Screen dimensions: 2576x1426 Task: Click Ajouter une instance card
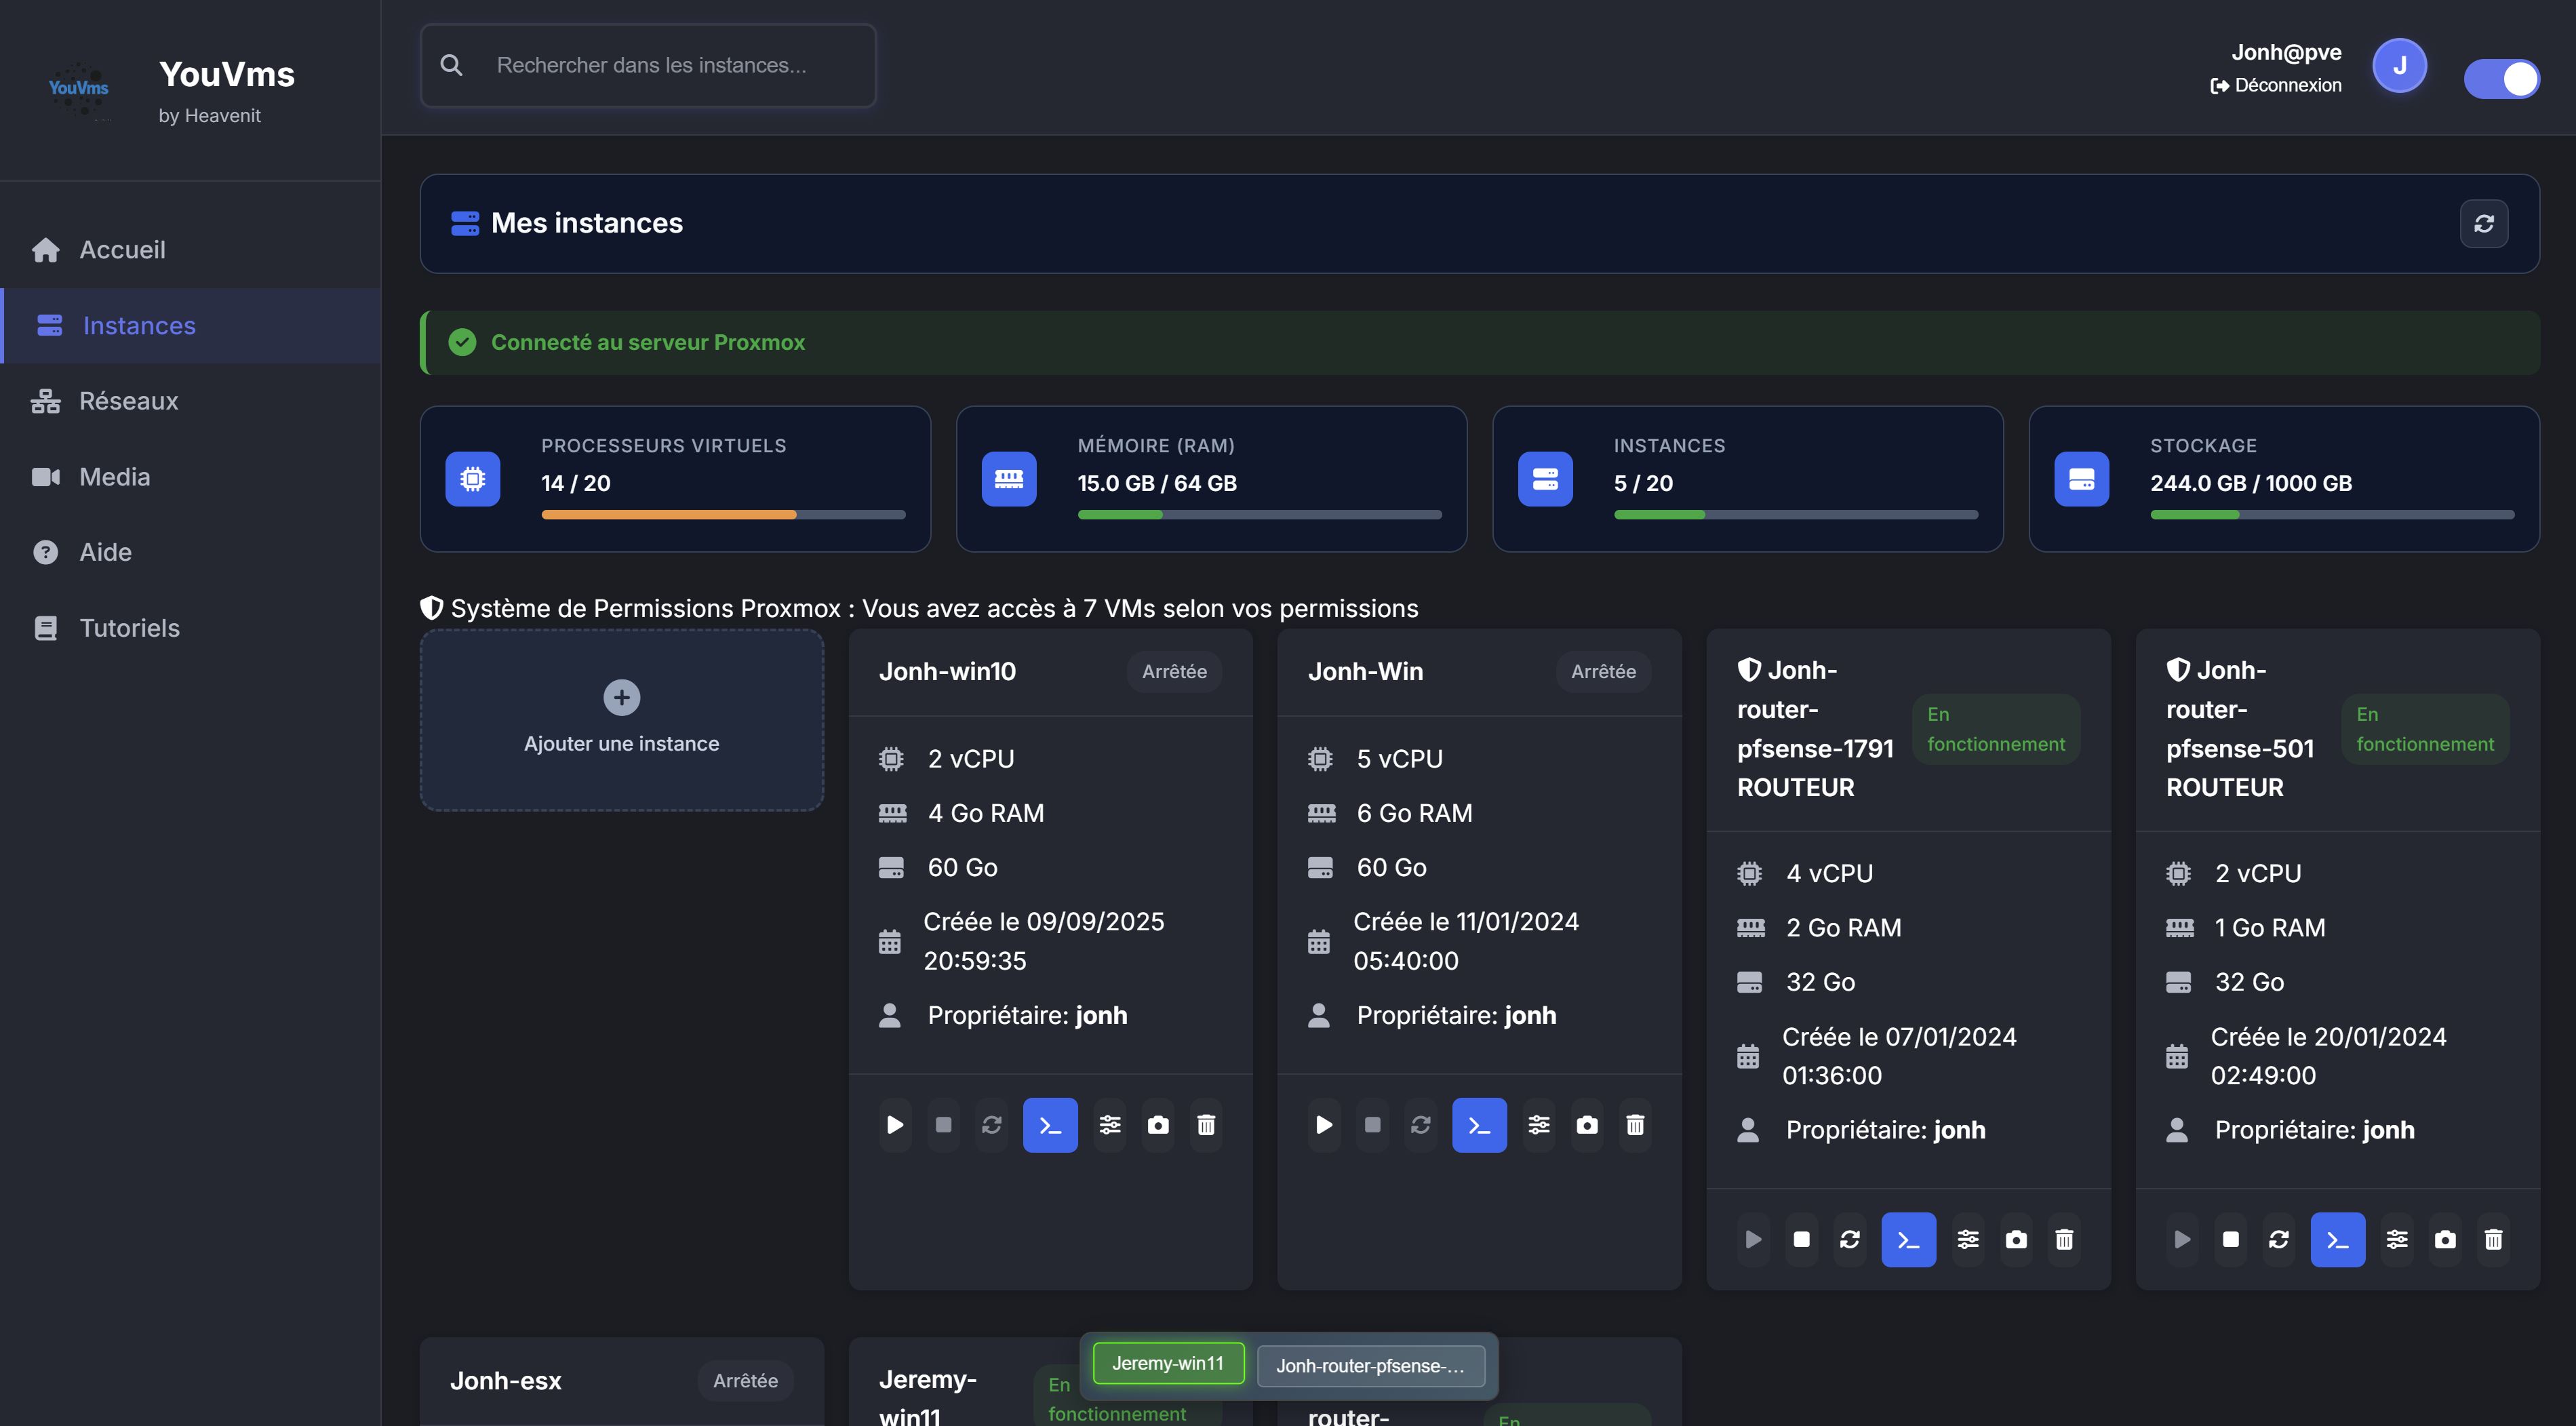(x=621, y=719)
